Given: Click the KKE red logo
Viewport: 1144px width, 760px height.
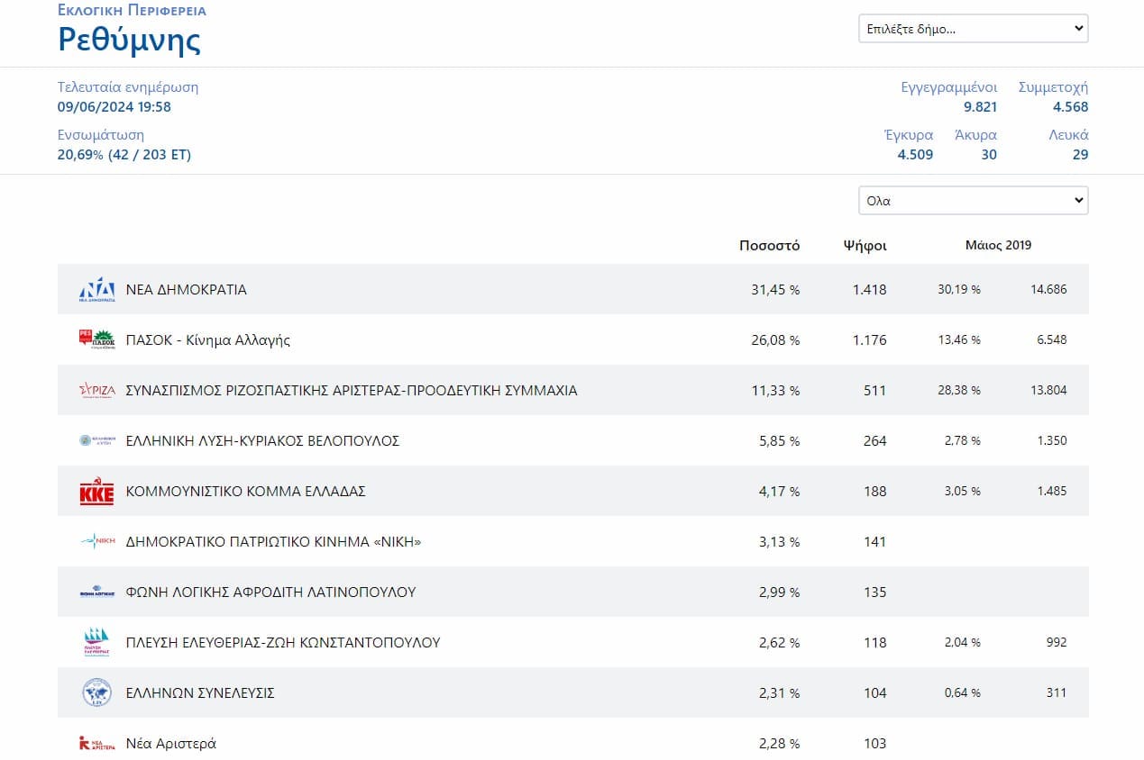Looking at the screenshot, I should (x=96, y=492).
